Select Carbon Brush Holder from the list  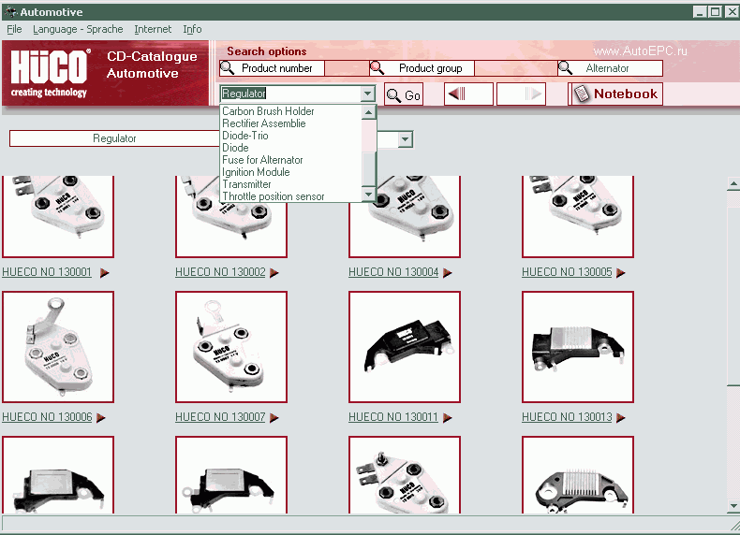point(268,111)
